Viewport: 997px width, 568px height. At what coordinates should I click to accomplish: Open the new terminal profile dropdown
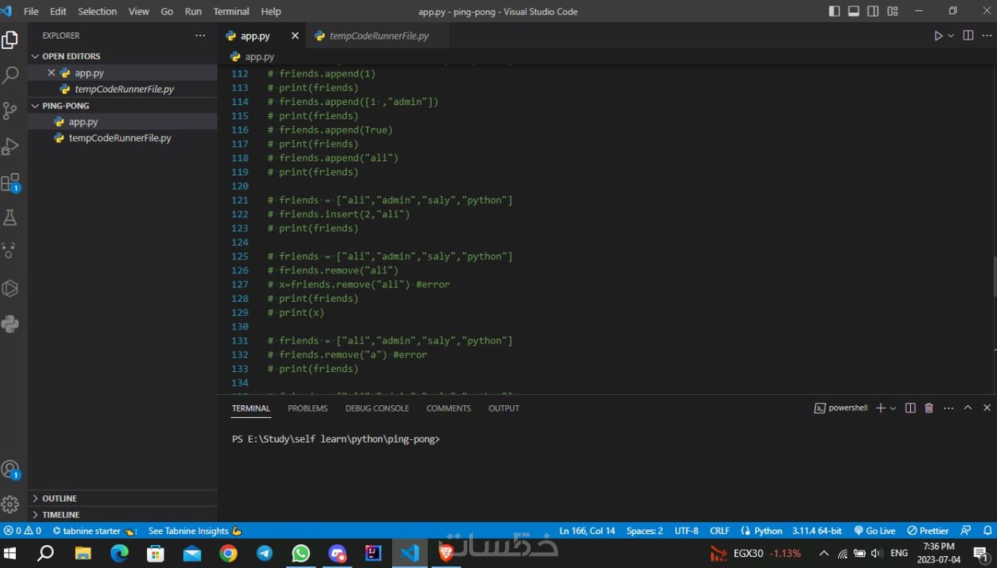tap(893, 408)
